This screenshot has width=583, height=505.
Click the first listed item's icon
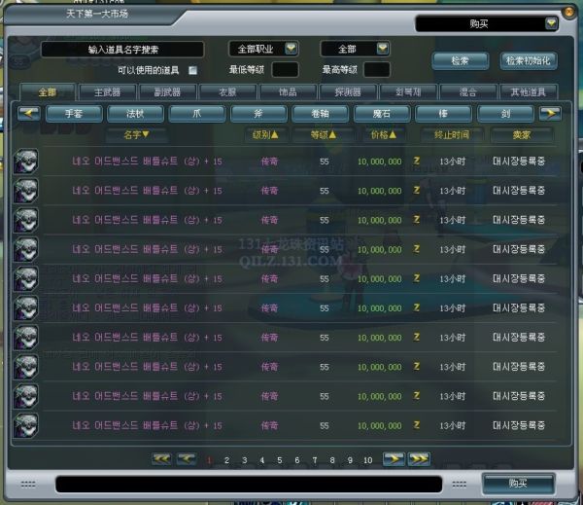pyautogui.click(x=26, y=162)
